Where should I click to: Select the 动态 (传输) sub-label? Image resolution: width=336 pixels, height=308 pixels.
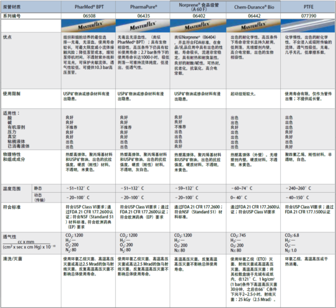pyautogui.click(x=40, y=198)
